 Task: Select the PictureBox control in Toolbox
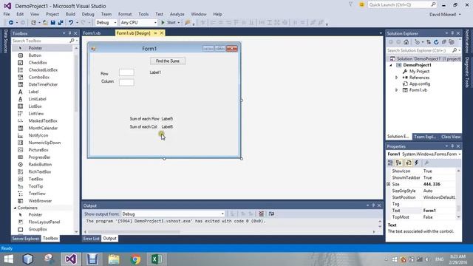pos(38,150)
